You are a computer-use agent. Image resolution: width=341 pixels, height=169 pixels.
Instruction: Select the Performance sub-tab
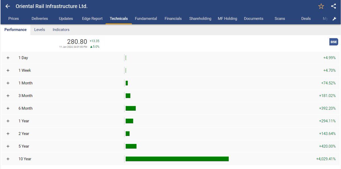point(15,30)
